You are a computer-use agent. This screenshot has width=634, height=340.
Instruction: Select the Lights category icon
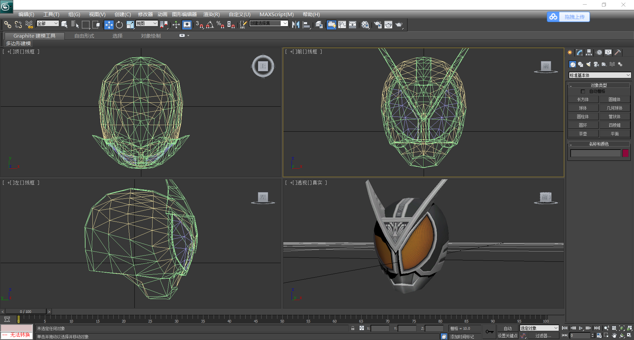(x=588, y=64)
